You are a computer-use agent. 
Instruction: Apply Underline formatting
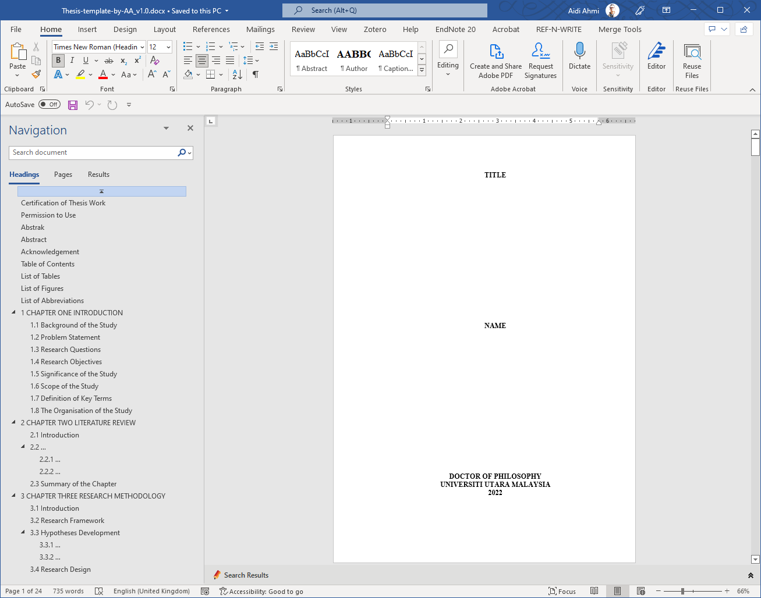[86, 60]
